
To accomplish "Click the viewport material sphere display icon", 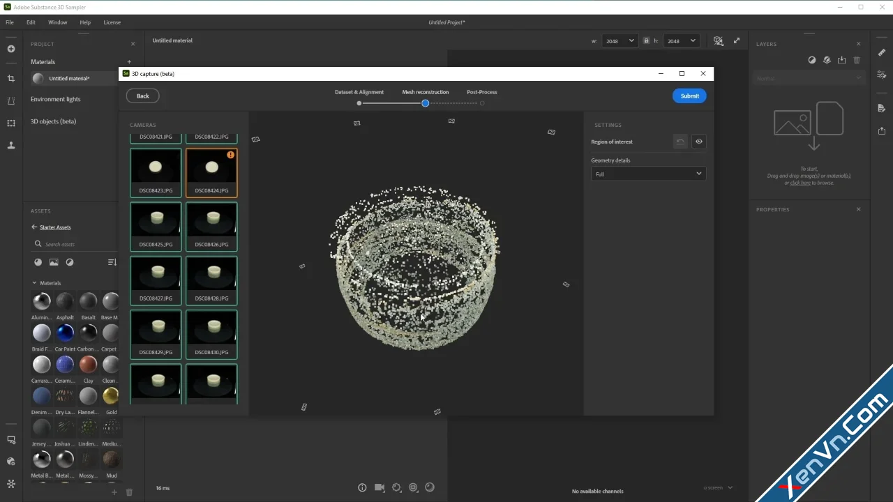I will point(430,488).
